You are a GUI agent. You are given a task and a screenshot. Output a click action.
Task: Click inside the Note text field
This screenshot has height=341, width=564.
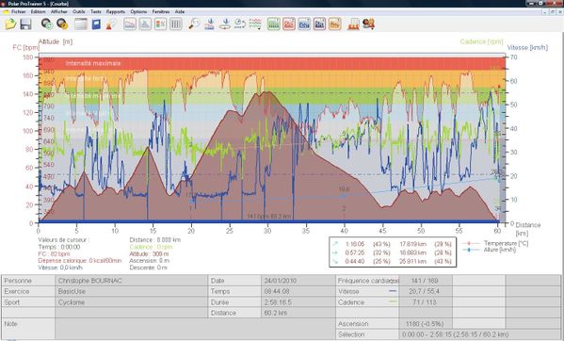click(x=195, y=329)
